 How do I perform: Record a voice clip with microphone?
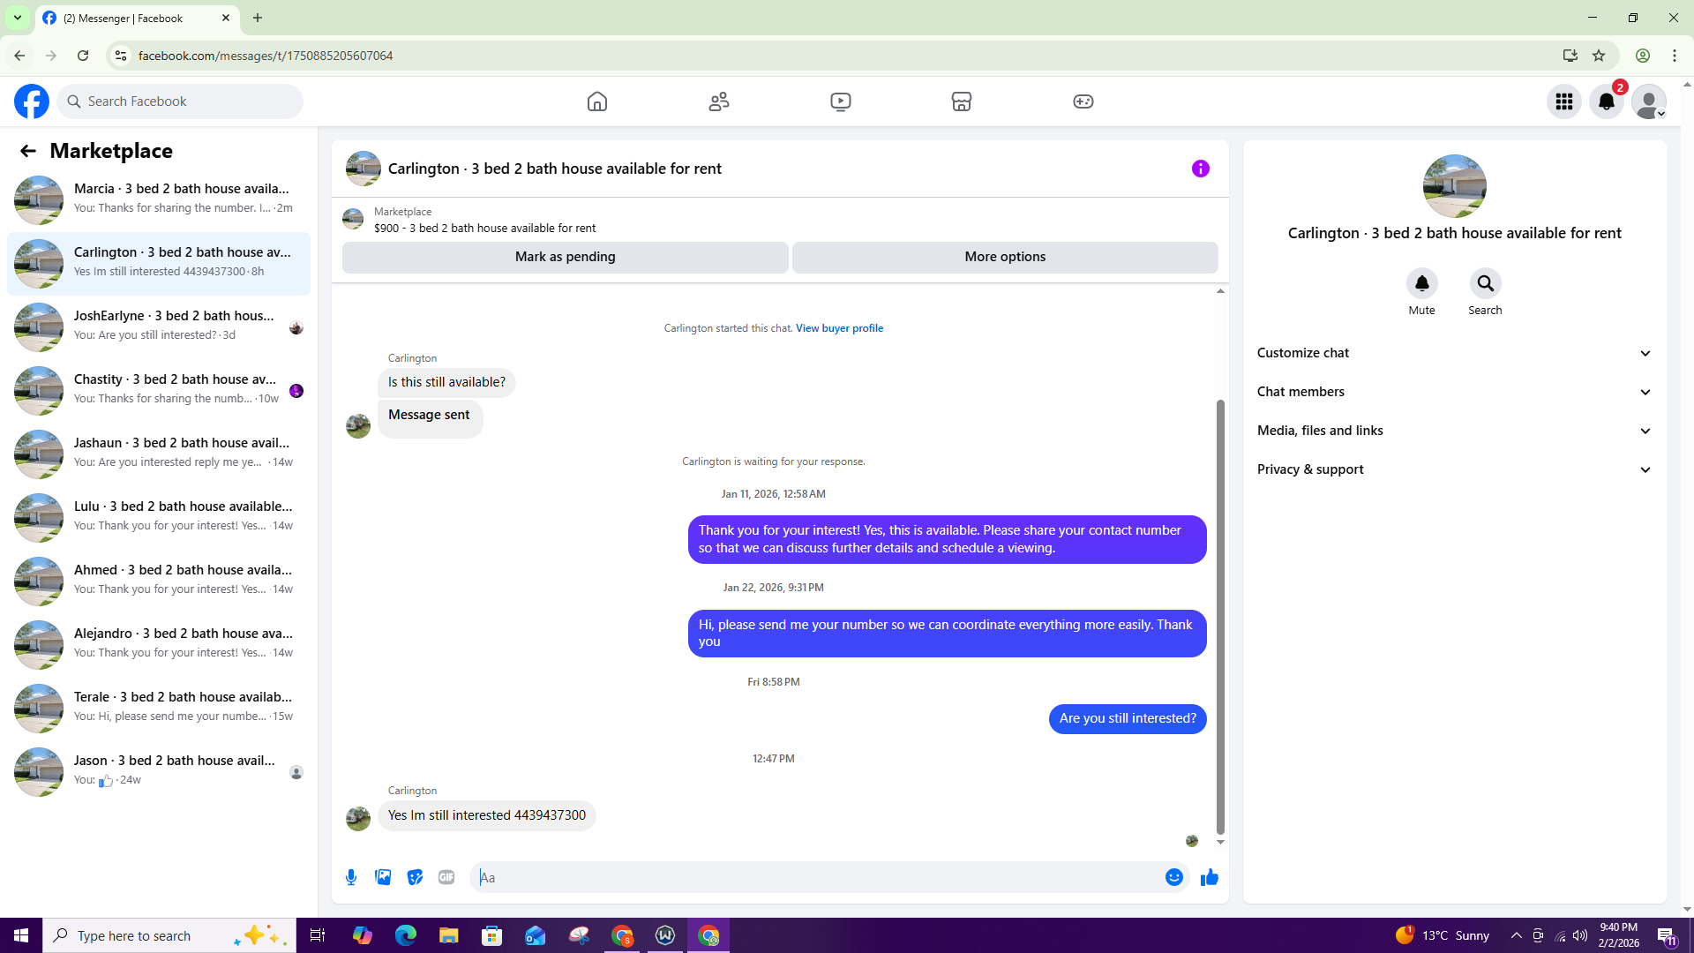click(351, 877)
